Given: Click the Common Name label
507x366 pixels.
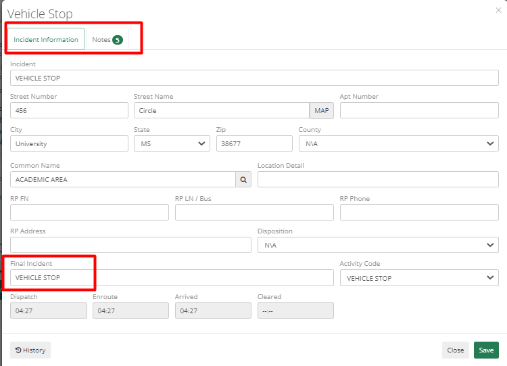Looking at the screenshot, I should 35,165.
